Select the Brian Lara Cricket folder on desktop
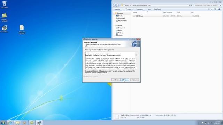 coord(22,30)
